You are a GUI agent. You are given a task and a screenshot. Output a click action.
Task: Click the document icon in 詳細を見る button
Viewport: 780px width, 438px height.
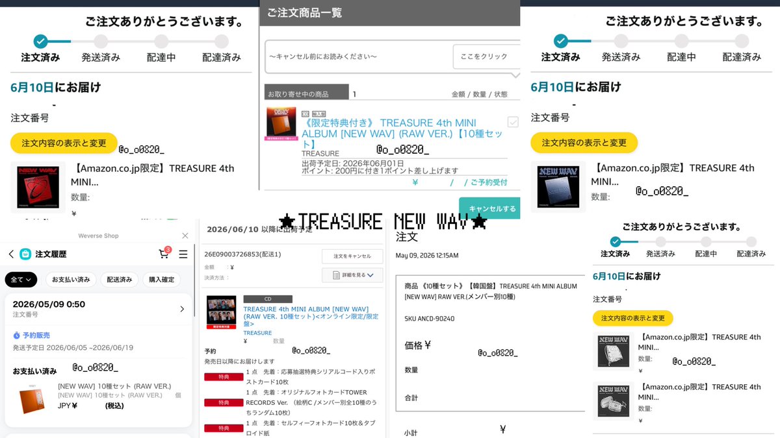click(336, 275)
